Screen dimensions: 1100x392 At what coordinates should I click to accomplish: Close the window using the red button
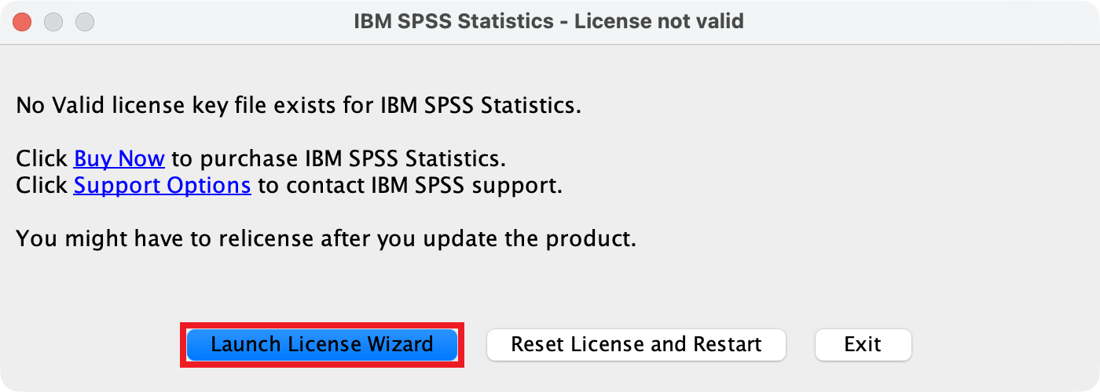pyautogui.click(x=22, y=22)
